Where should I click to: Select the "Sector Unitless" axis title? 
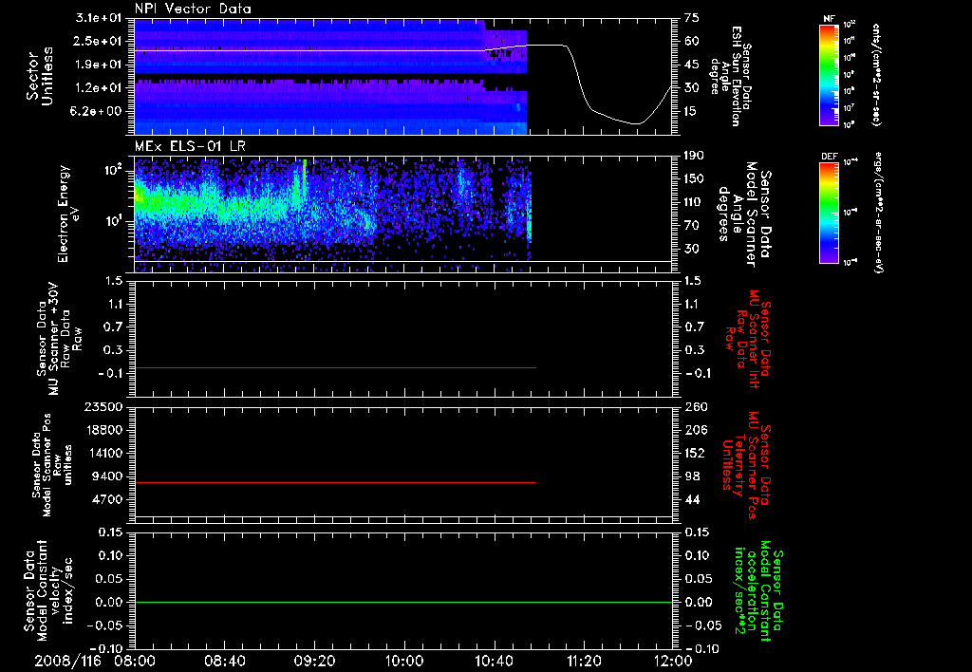tap(40, 76)
